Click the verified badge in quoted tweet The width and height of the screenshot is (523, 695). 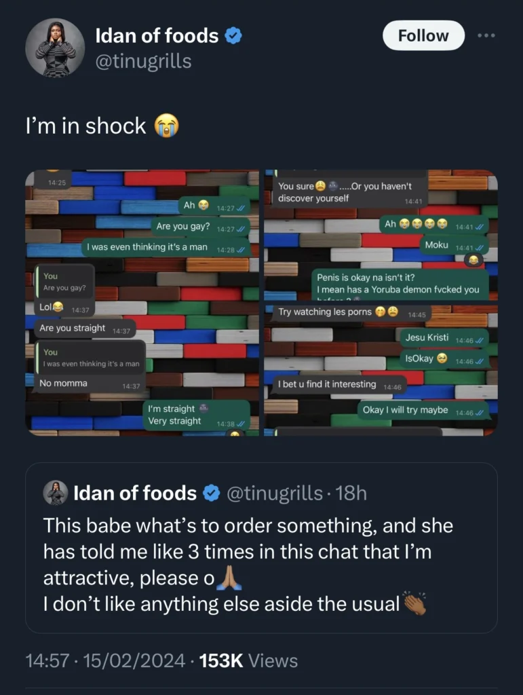(212, 493)
